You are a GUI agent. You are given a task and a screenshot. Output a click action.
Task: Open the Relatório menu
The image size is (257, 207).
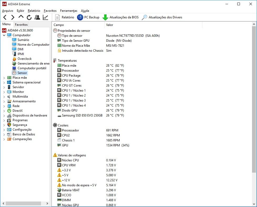(34, 11)
